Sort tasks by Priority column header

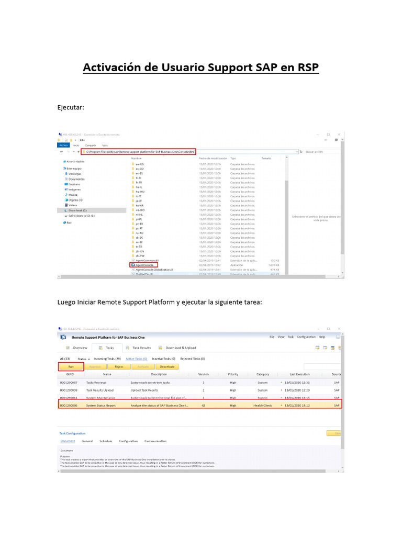tap(233, 375)
